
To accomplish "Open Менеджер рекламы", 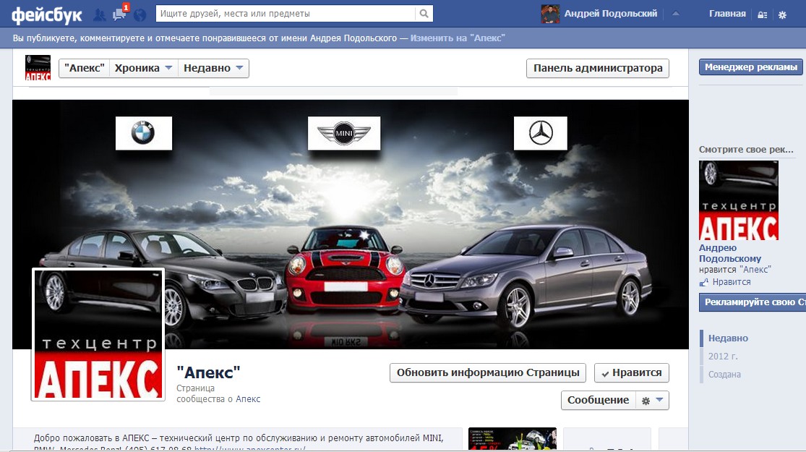I will tap(750, 67).
